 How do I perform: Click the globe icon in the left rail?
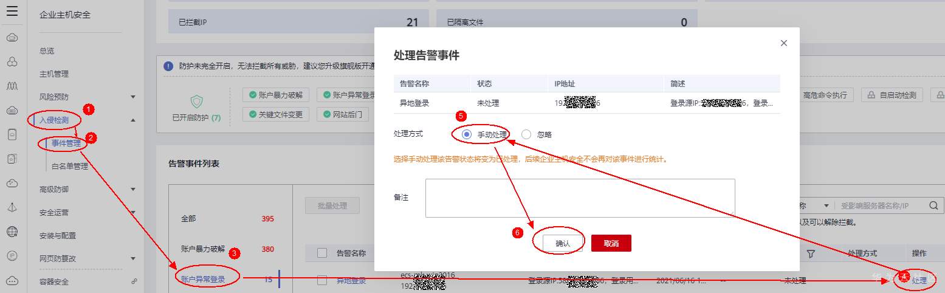point(12,232)
